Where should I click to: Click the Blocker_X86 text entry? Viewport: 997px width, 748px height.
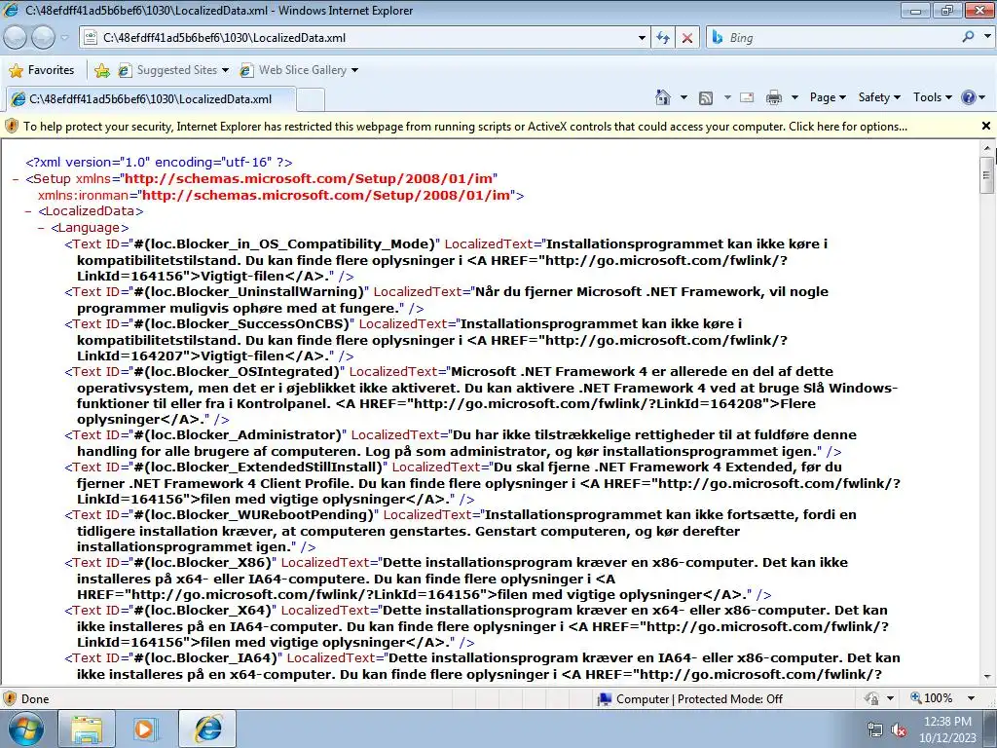coord(456,579)
